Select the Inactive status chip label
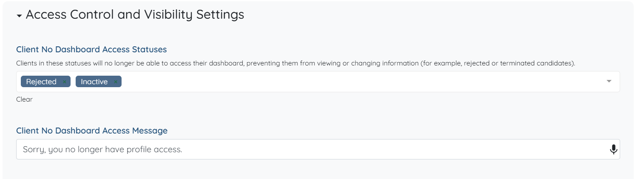The width and height of the screenshot is (635, 179). click(x=94, y=82)
